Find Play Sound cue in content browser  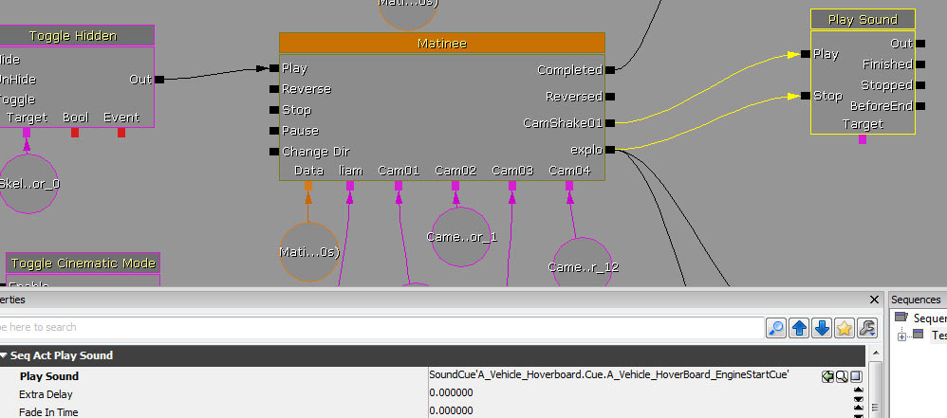coord(842,376)
